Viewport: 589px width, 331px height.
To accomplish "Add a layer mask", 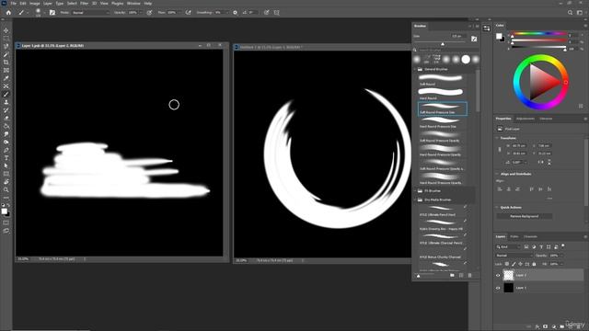I will [x=546, y=327].
